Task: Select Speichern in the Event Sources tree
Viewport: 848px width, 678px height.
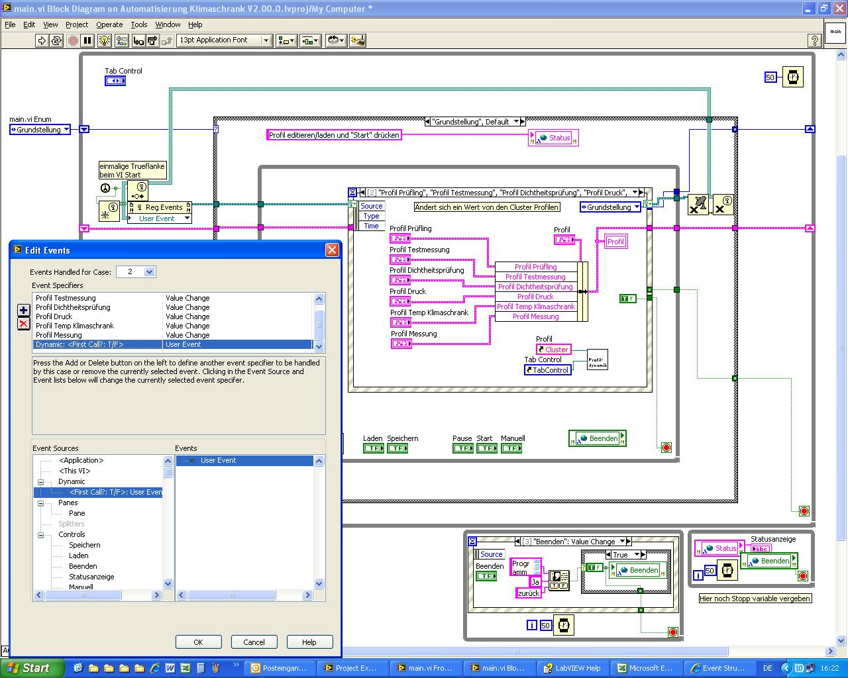Action: pyautogui.click(x=85, y=545)
